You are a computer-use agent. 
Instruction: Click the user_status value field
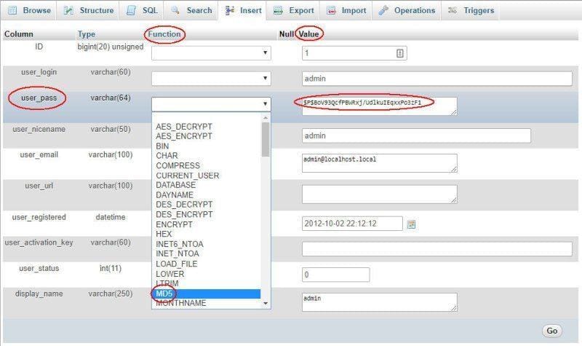point(336,275)
